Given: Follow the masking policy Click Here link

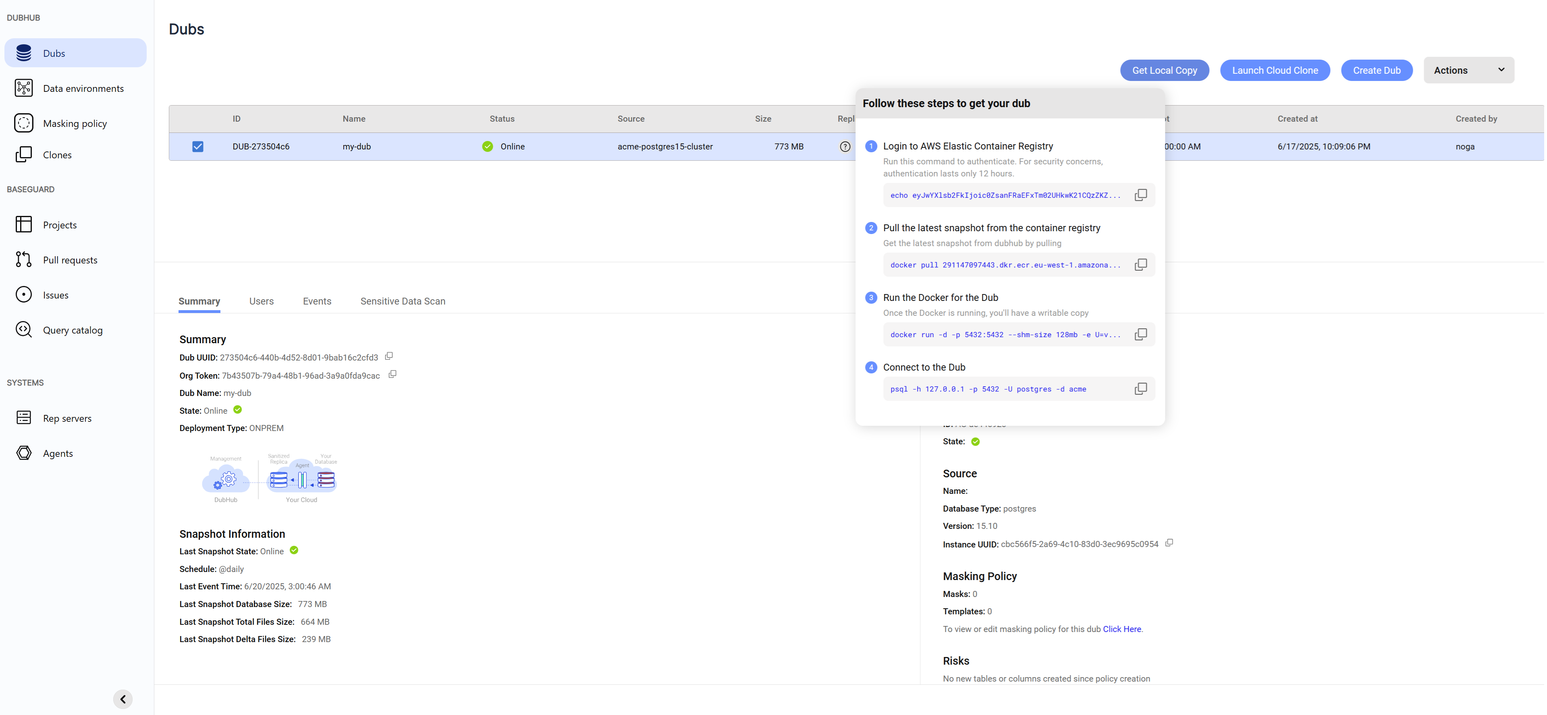Looking at the screenshot, I should click(x=1121, y=629).
